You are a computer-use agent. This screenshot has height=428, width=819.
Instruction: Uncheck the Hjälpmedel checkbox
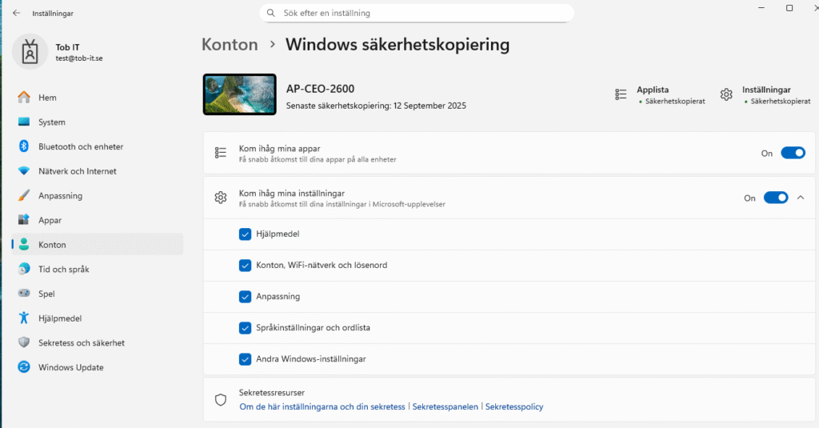pos(246,234)
